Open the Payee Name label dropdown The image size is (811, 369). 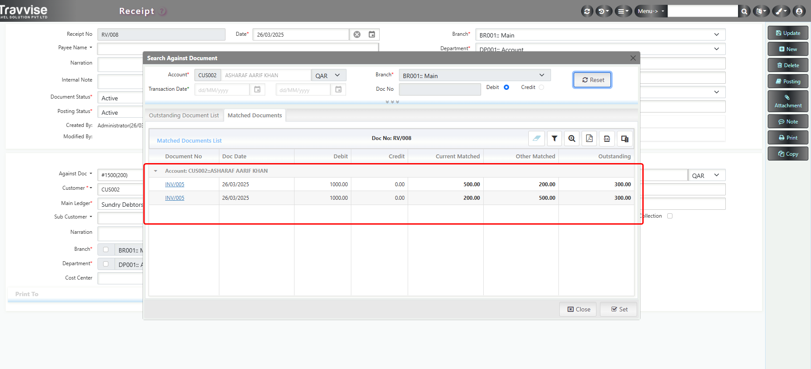[x=75, y=48]
